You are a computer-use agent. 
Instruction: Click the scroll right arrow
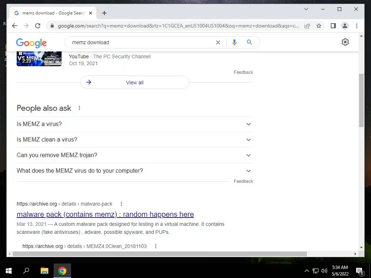(x=355, y=254)
